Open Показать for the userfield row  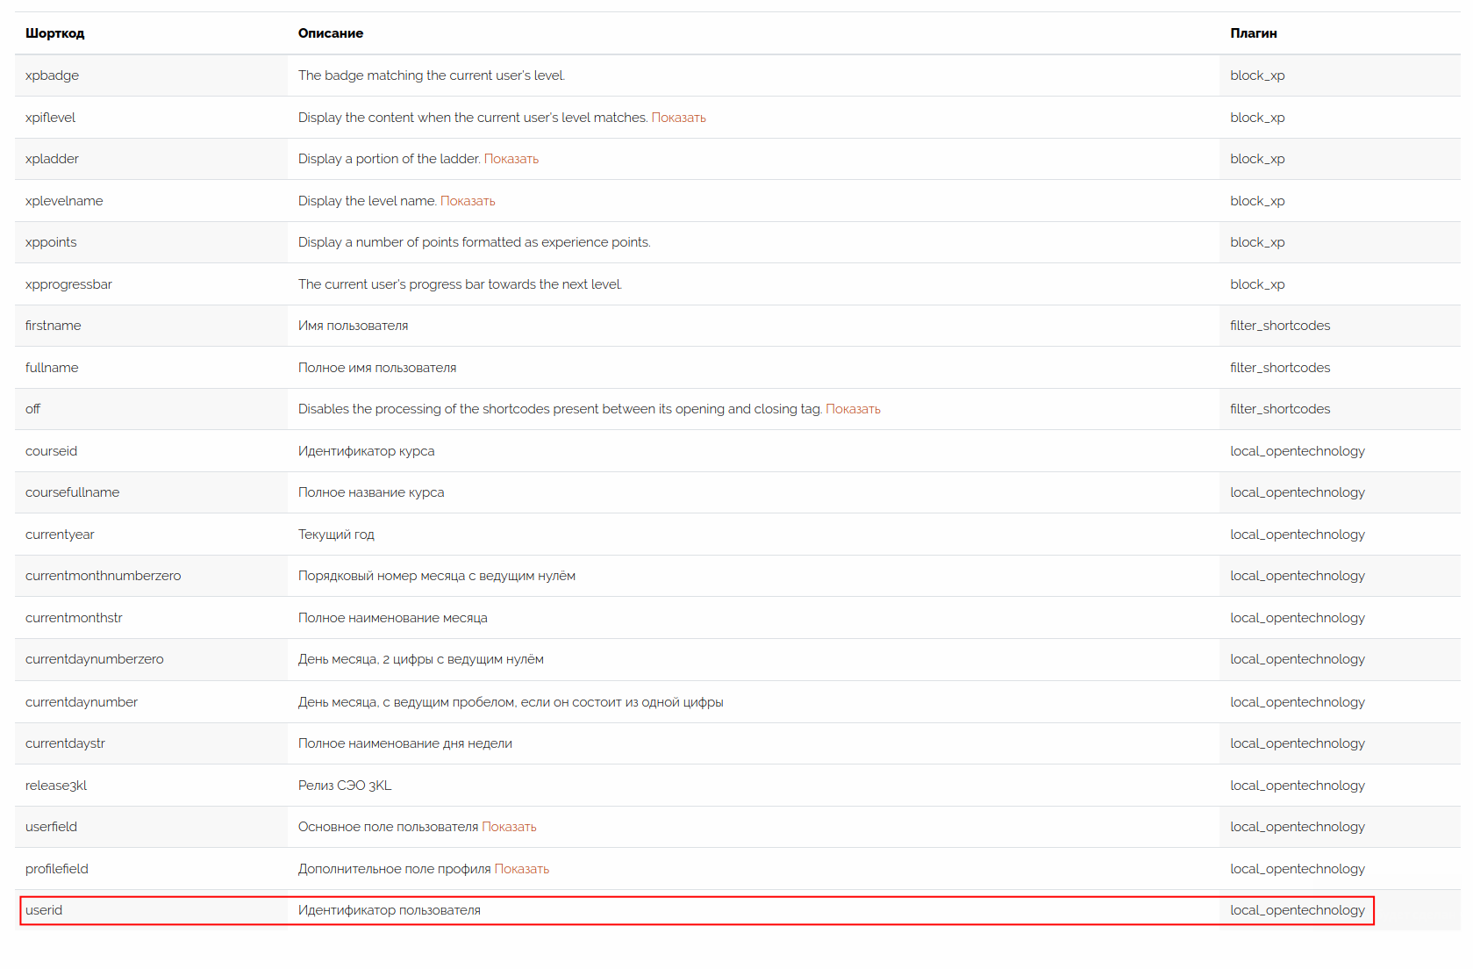(509, 827)
